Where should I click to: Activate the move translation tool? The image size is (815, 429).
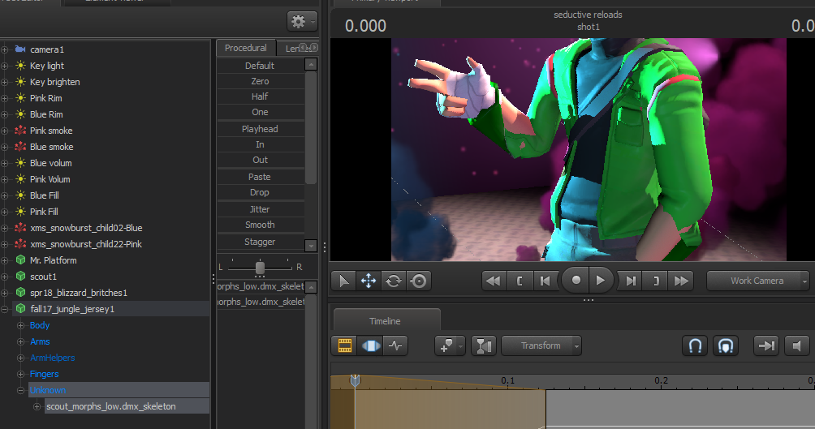[369, 281]
